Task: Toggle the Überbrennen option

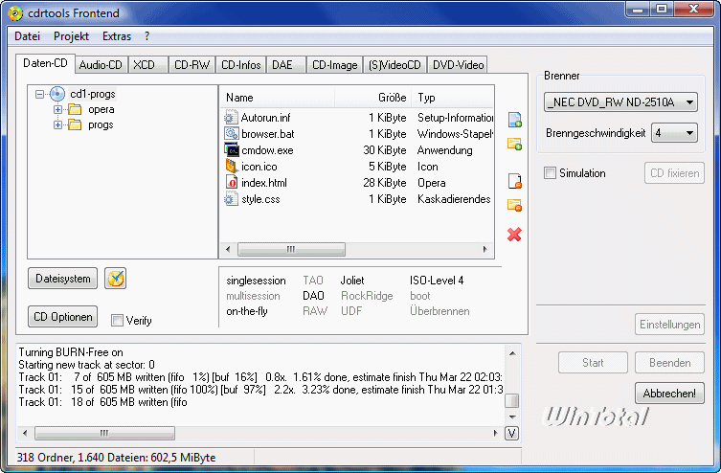Action: point(439,311)
